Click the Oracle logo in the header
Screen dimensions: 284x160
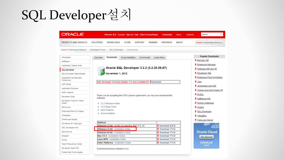click(x=73, y=34)
